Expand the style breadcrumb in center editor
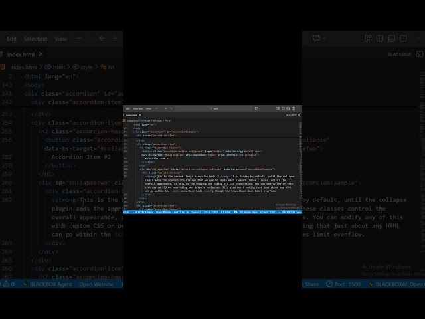425x319 pixels. (158, 121)
